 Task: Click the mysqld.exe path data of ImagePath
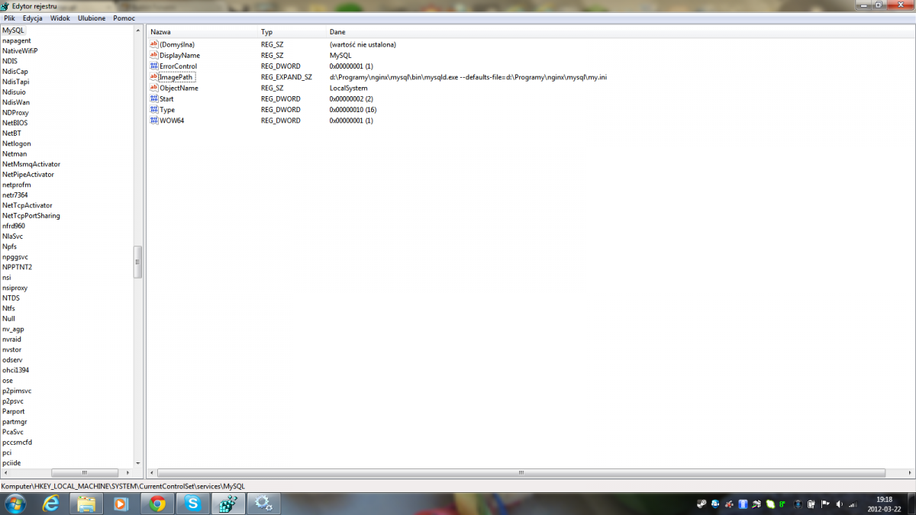click(468, 77)
